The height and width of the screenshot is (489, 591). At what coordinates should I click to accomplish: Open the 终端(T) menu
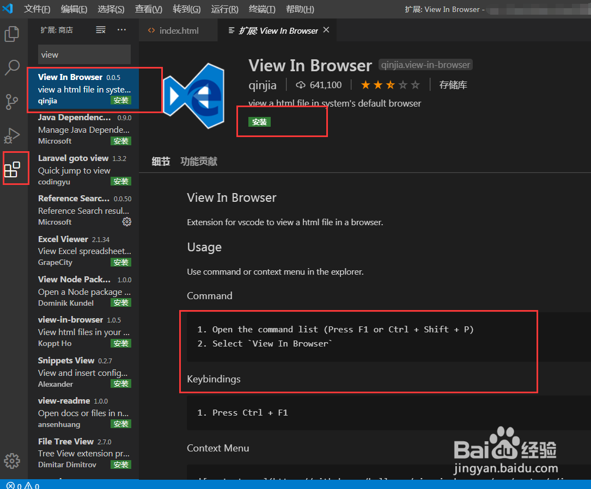(262, 9)
